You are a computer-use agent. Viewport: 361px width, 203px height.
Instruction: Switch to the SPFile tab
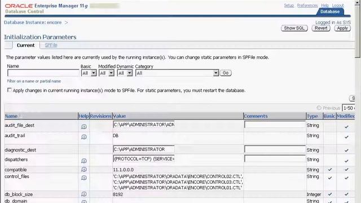[51, 45]
